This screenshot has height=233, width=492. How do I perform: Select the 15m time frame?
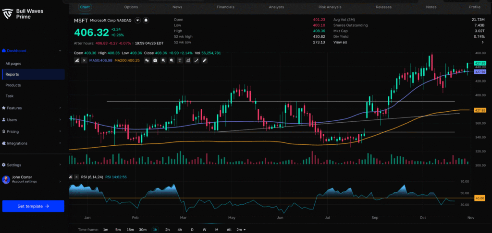click(130, 230)
